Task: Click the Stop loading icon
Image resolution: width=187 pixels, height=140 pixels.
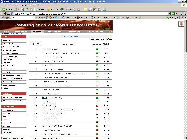Action: [22, 9]
